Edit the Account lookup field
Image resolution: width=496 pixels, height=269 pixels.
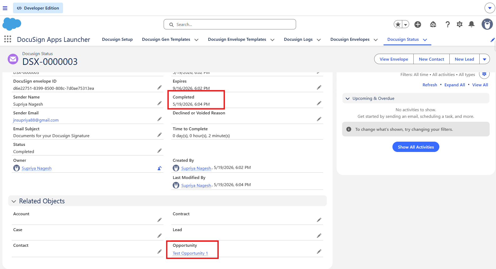click(159, 220)
